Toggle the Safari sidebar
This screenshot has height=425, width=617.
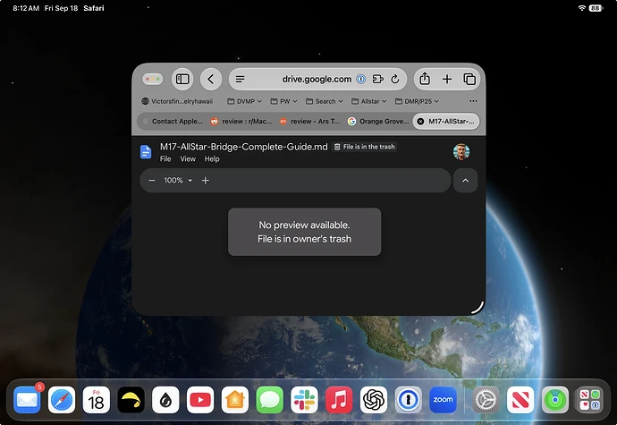tap(182, 79)
